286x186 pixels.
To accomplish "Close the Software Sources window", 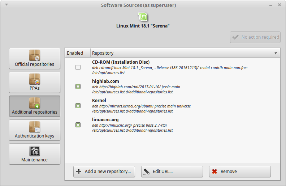I will tap(279, 5).
